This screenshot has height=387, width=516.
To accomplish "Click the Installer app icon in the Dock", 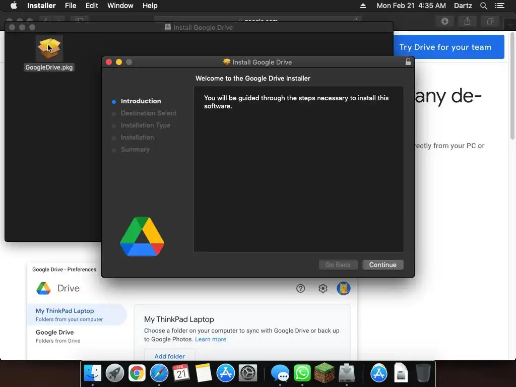I will [347, 373].
